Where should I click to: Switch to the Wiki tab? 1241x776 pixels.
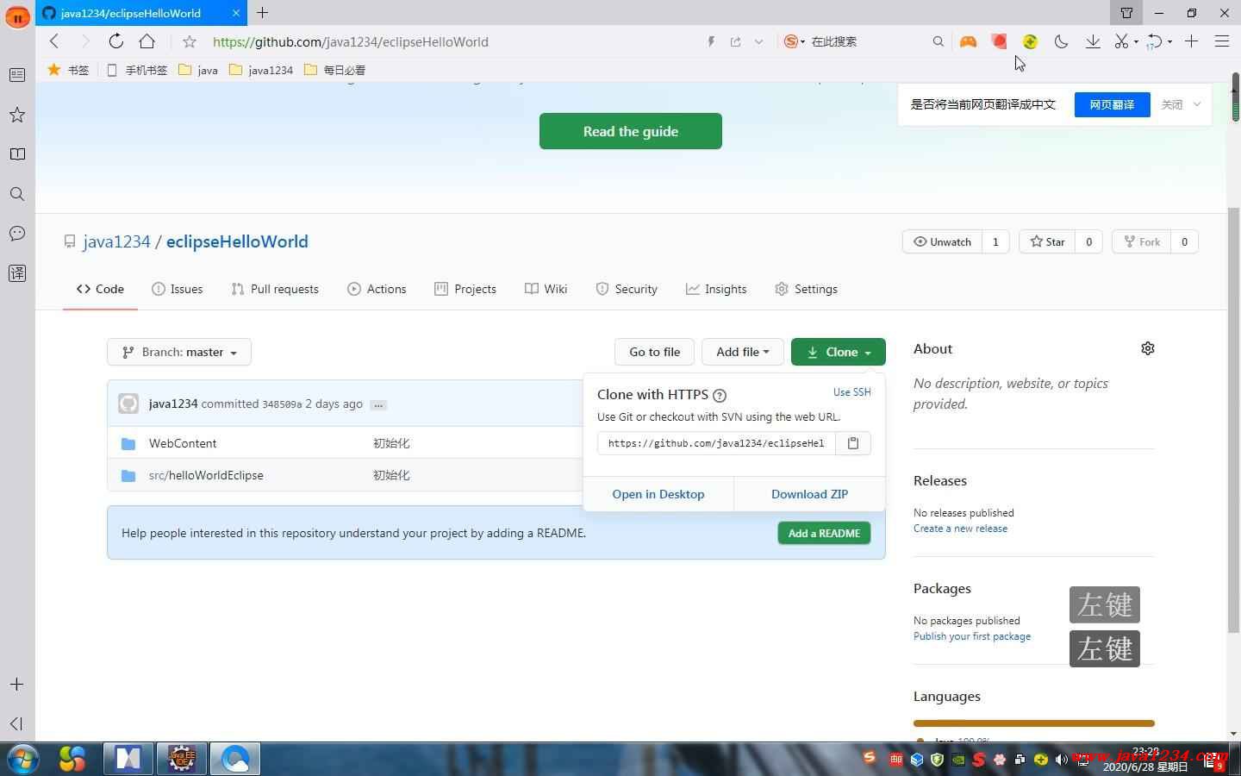[x=546, y=289]
